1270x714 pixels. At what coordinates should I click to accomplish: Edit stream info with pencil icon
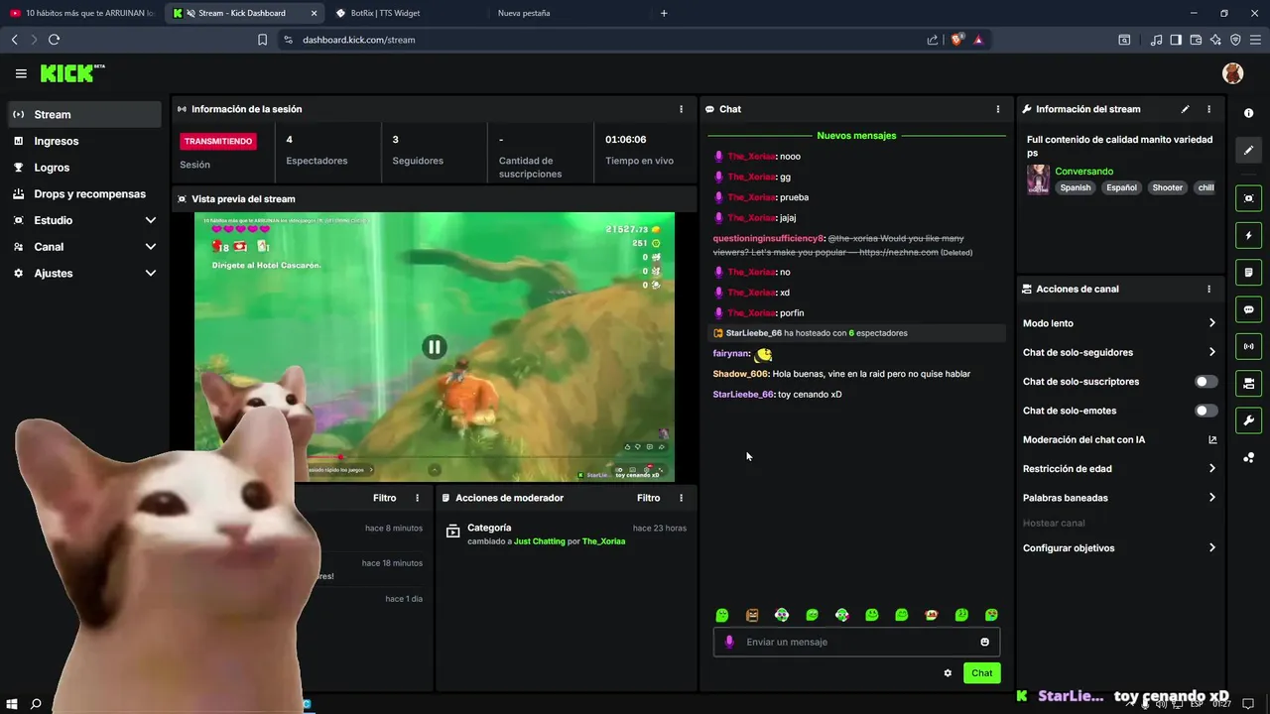coord(1185,109)
